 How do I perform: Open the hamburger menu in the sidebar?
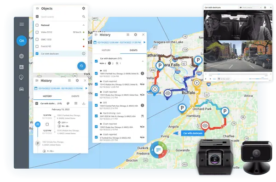(22, 24)
